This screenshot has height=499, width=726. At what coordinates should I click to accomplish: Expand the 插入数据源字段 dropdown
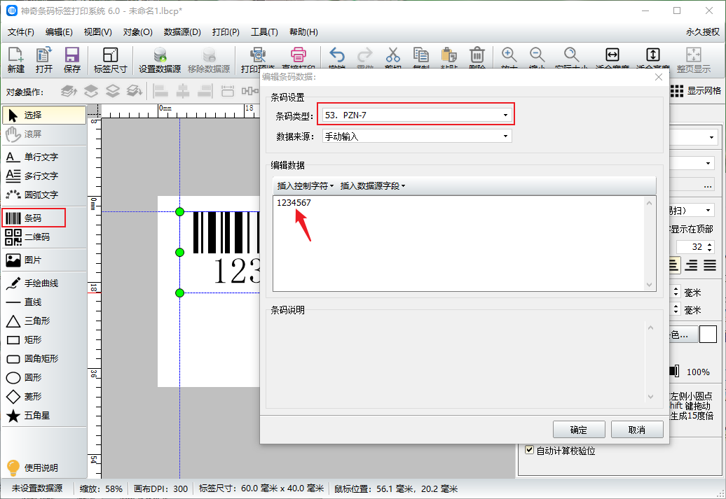tap(373, 186)
